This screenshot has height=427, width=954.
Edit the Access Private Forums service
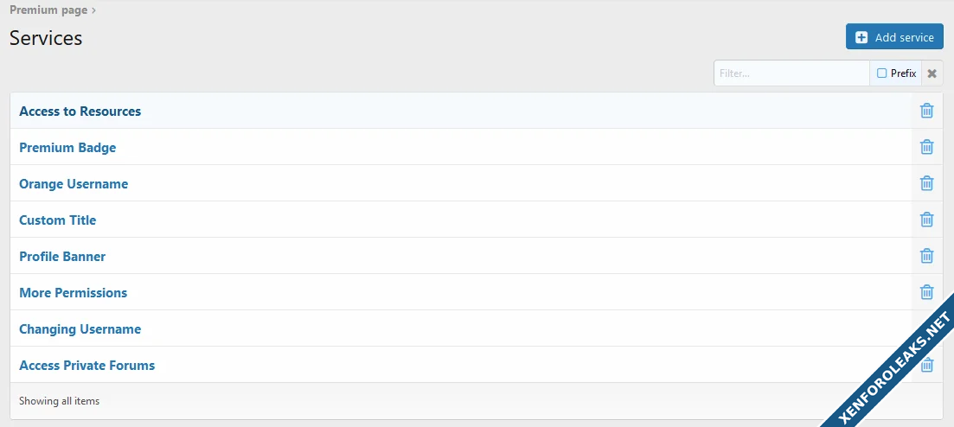tap(86, 366)
